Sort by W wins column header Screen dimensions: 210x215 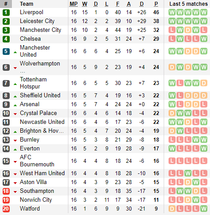coord(85,4)
